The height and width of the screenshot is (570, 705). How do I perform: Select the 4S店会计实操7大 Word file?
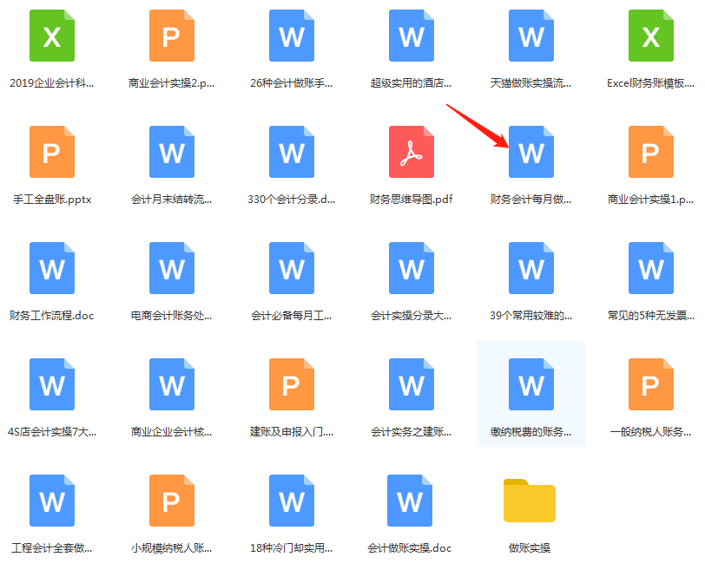pos(51,383)
